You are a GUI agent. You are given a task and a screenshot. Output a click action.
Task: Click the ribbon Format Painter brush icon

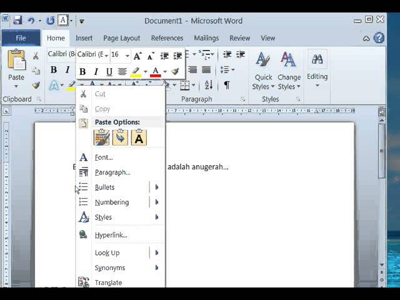tap(36, 85)
